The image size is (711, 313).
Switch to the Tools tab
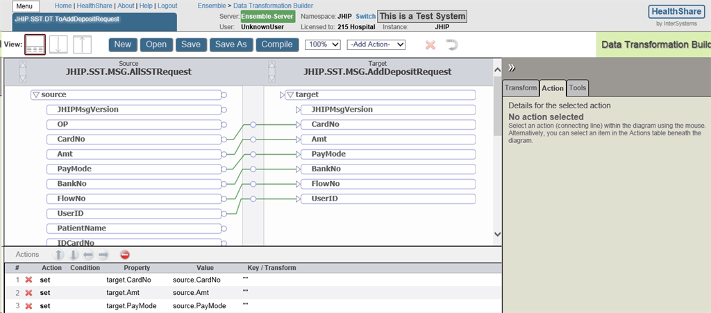[577, 88]
